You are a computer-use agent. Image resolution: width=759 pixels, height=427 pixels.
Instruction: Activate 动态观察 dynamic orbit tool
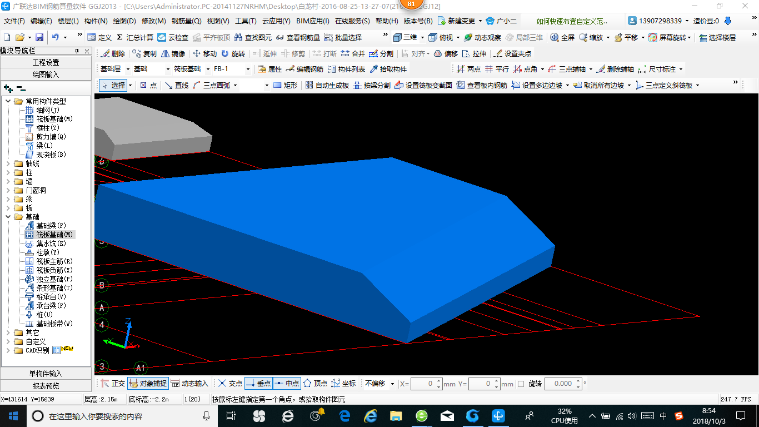[482, 37]
